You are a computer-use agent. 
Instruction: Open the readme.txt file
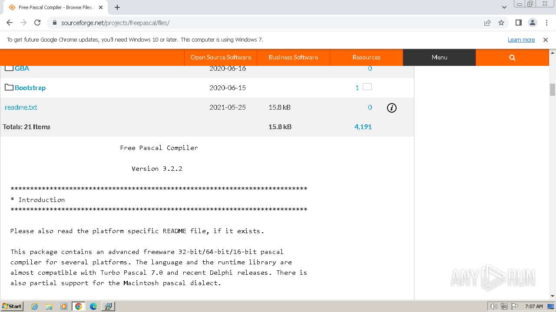tap(21, 107)
